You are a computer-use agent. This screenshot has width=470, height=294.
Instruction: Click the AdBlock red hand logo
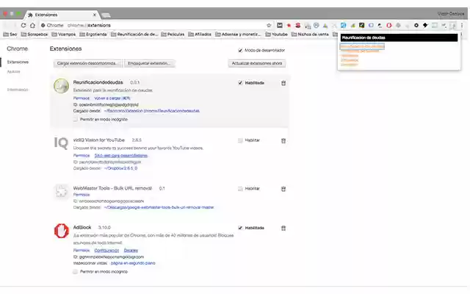coord(62,231)
